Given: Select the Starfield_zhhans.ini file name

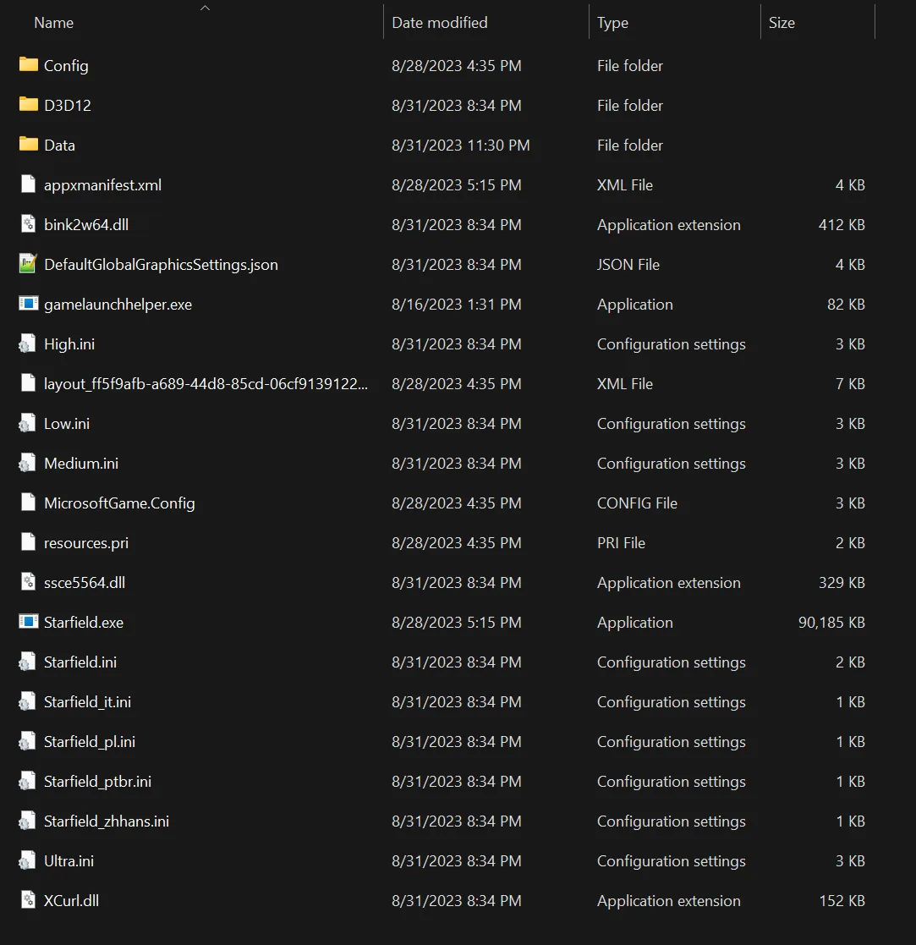Looking at the screenshot, I should click(107, 821).
